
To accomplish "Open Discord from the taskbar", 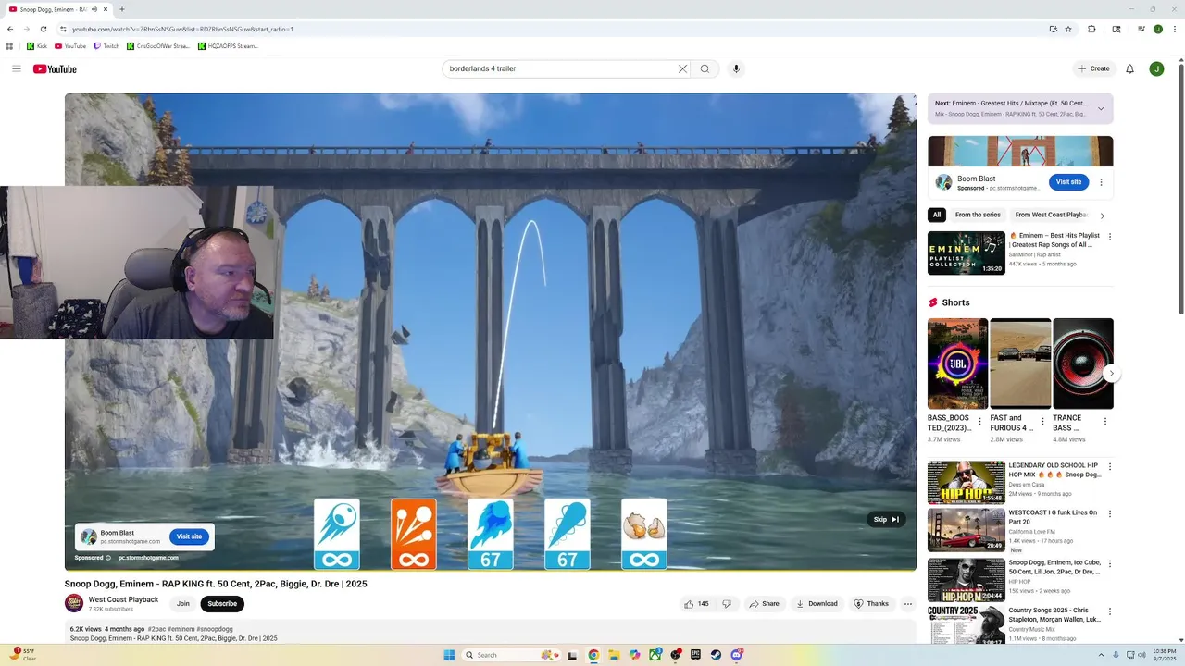I will (x=737, y=655).
